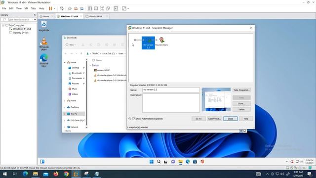Expand OneDrive in Downloads navigation pane
Screen dimensions: 316x178
65,107
